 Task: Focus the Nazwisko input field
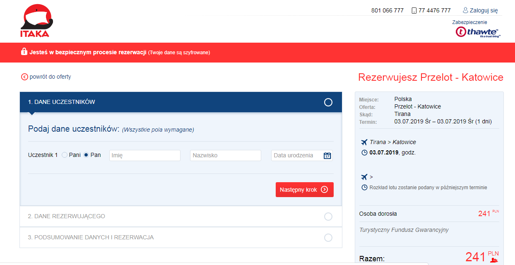pos(226,155)
